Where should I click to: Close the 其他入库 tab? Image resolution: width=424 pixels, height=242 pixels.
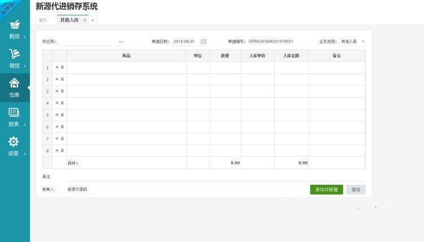85,20
